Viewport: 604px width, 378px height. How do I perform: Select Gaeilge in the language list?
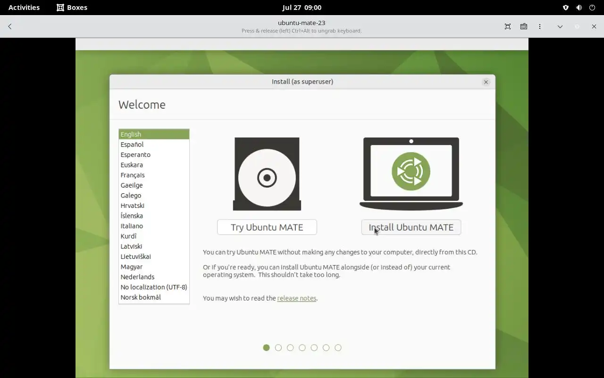tap(154, 185)
